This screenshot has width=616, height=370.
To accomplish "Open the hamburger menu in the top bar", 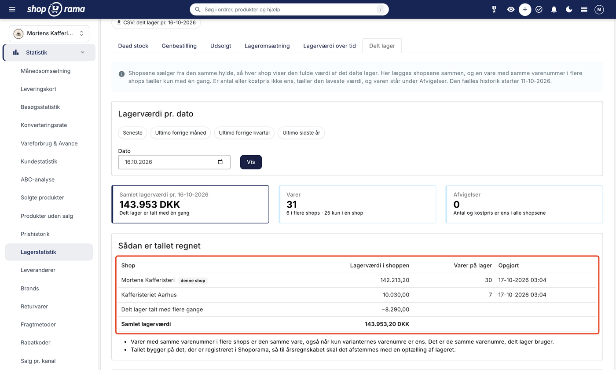I will coord(12,9).
